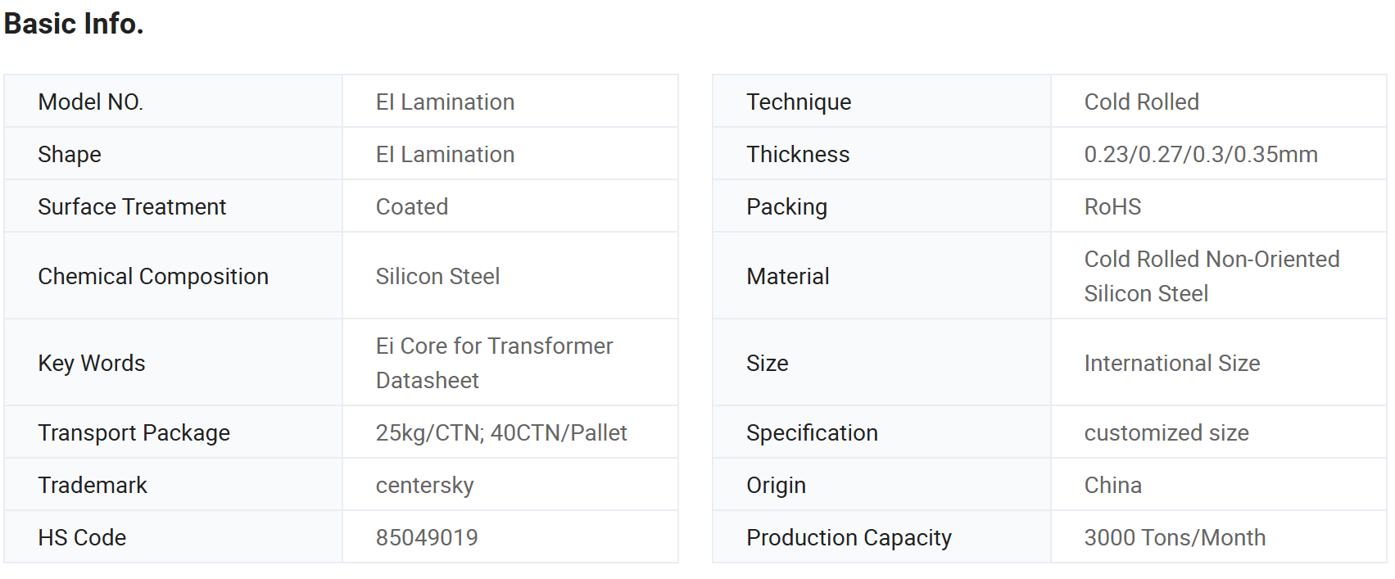Image resolution: width=1395 pixels, height=579 pixels.
Task: Click the Cold Rolled Non-Oriented Silicon Steel text
Action: coord(1212,276)
